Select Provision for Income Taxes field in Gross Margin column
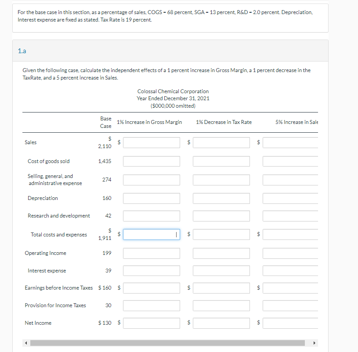Viewport: 358px width, 352px height. pos(152,305)
